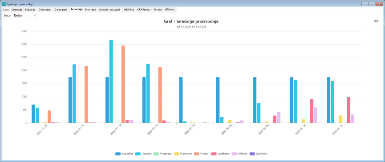Click the Završeno legend item
Screen dimensions: 385x162
click(258, 154)
